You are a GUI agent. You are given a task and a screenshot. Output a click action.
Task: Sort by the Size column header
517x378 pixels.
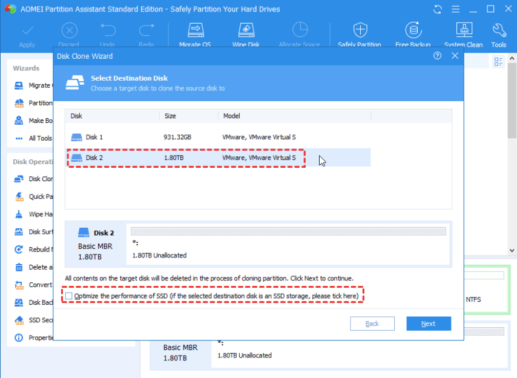coord(189,116)
